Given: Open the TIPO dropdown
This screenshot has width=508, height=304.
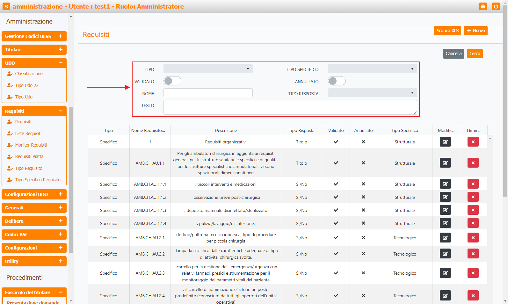Looking at the screenshot, I should click(208, 69).
